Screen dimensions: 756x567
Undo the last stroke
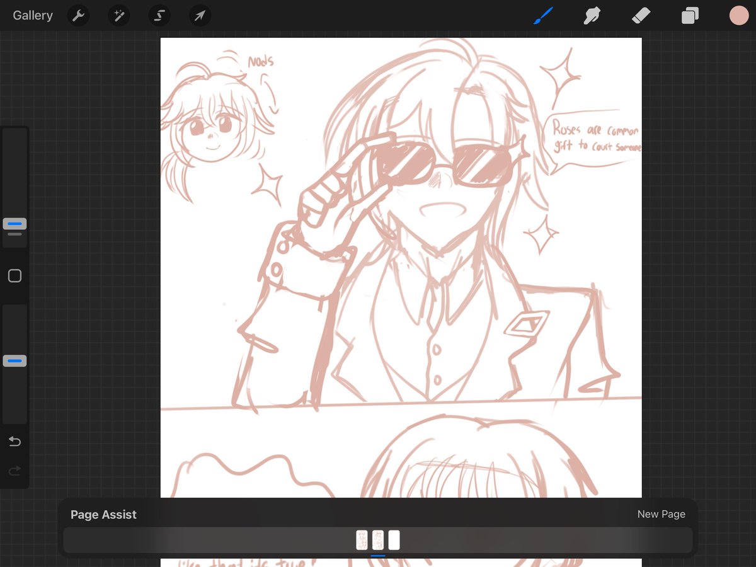pos(14,442)
